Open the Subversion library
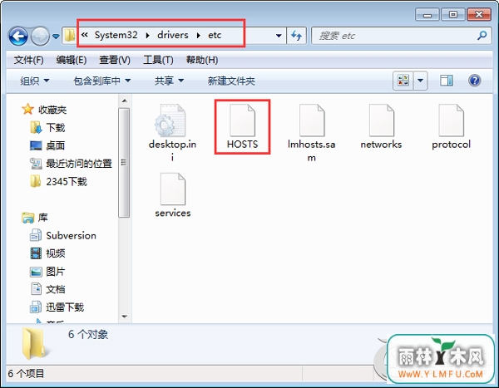The width and height of the screenshot is (499, 388). click(x=63, y=236)
